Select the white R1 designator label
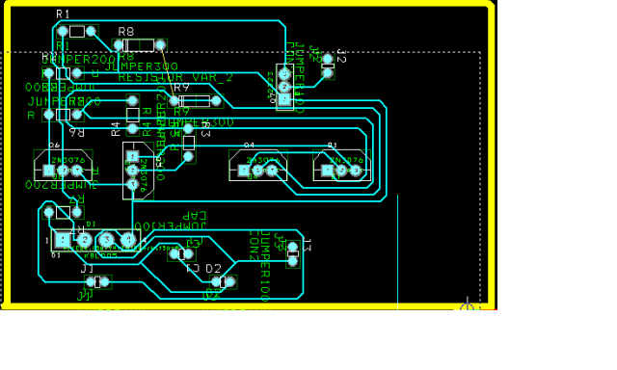 coord(63,14)
